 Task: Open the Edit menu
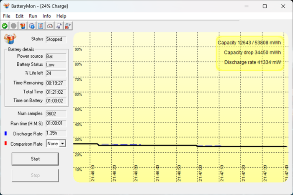click(20, 16)
